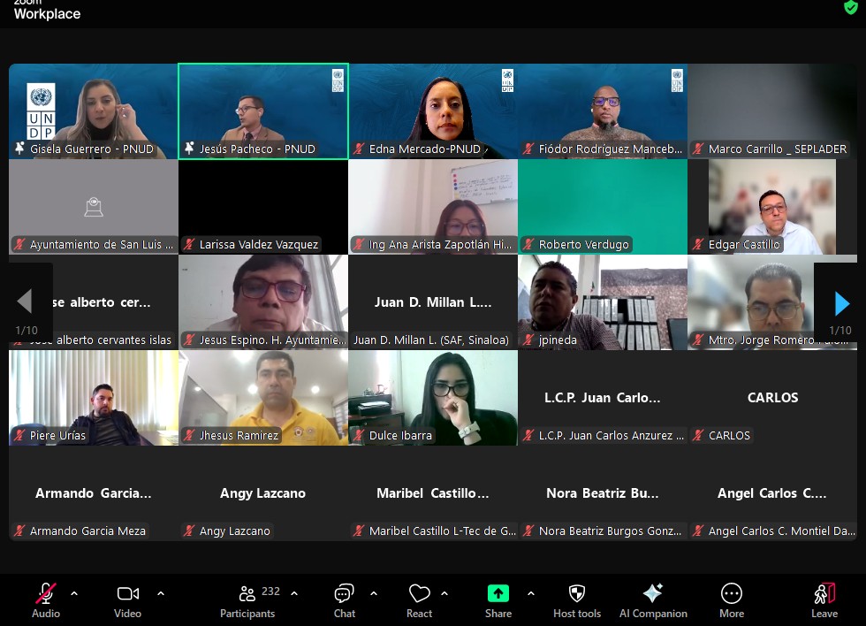Select Jhesus Ramirez video tile
The width and height of the screenshot is (866, 626).
[263, 398]
